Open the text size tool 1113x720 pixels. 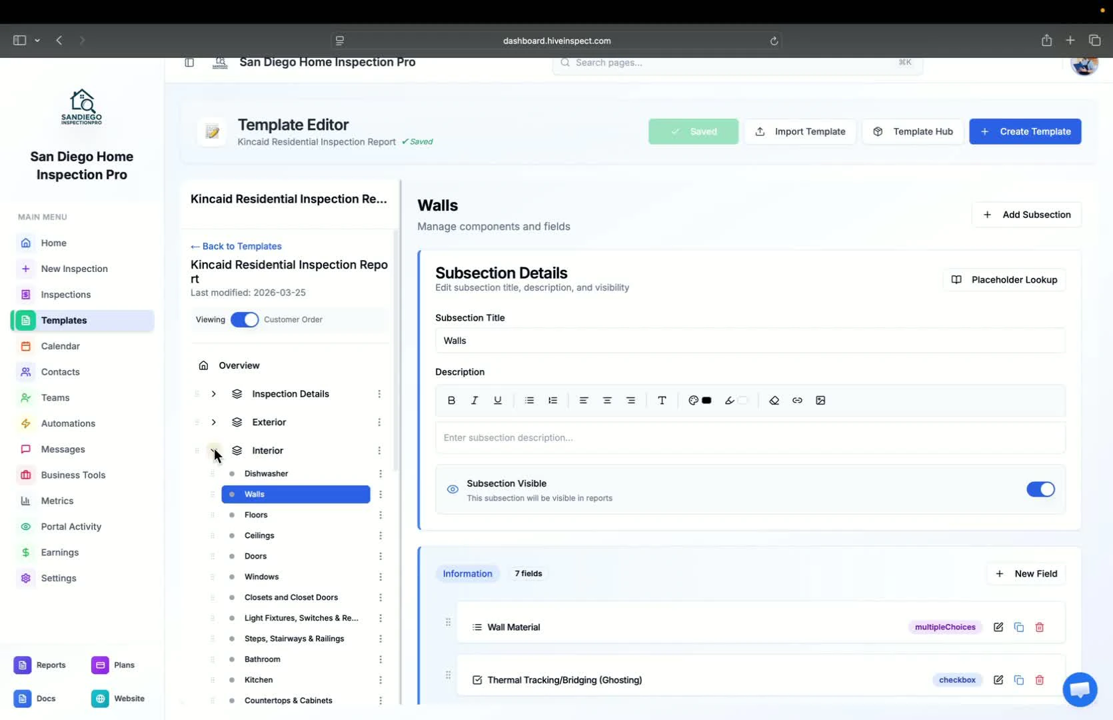pyautogui.click(x=662, y=401)
